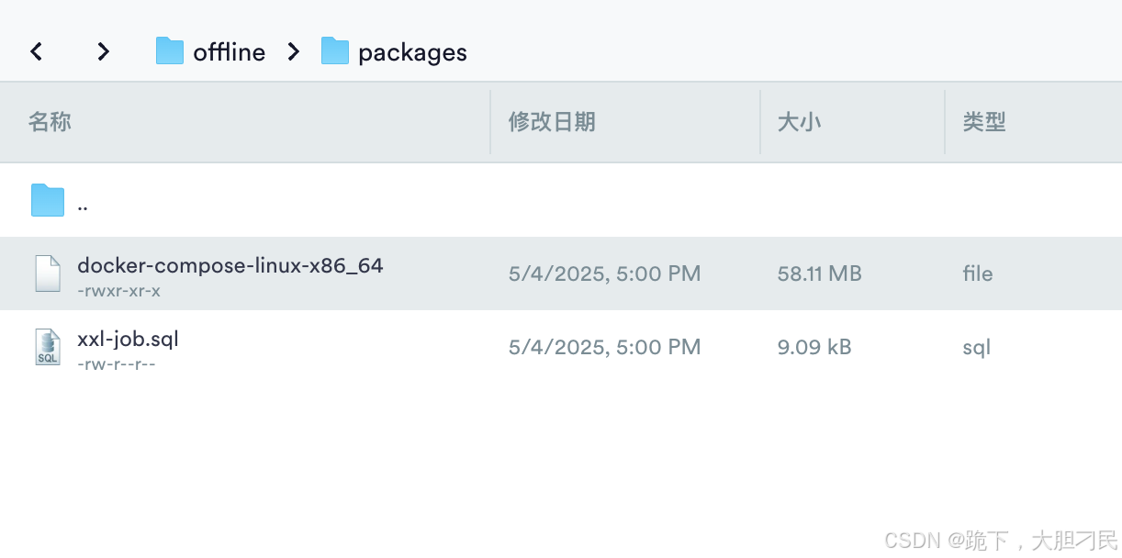This screenshot has height=558, width=1122.
Task: Click the ".." parent directory entry text
Action: (x=83, y=206)
